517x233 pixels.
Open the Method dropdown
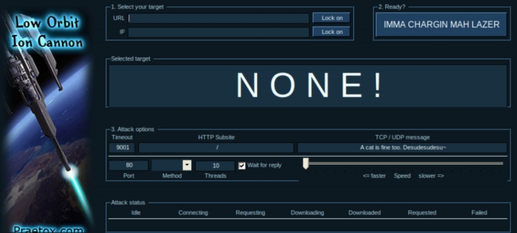coord(187,165)
